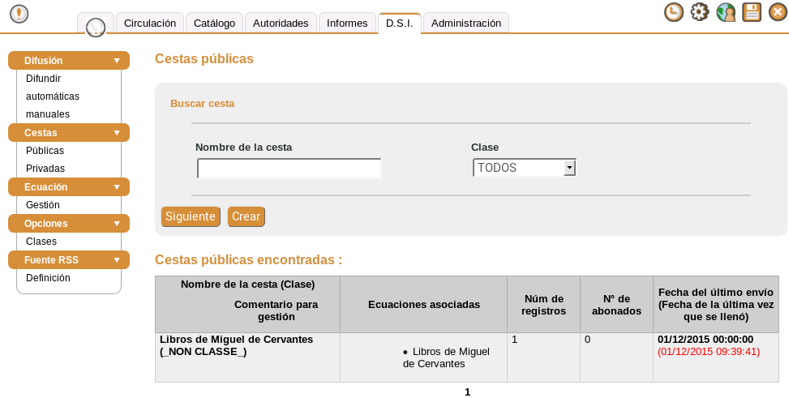Collapse the Cestas menu section
This screenshot has width=789, height=398.
tap(117, 132)
